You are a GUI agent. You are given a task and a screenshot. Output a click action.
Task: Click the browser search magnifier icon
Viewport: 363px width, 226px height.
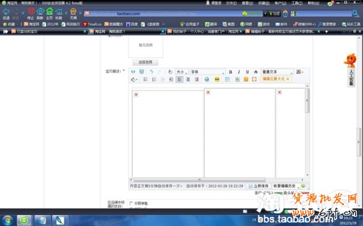click(x=355, y=14)
